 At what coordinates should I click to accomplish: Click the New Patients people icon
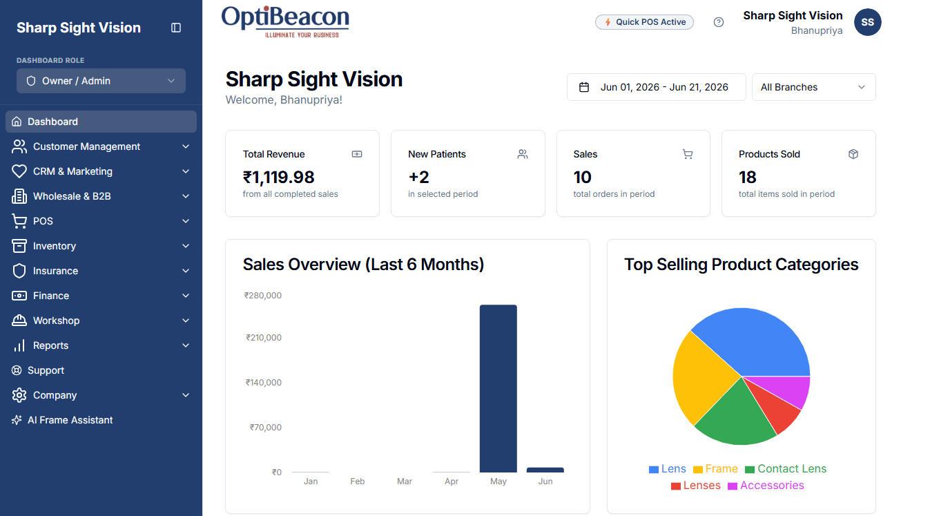[523, 154]
